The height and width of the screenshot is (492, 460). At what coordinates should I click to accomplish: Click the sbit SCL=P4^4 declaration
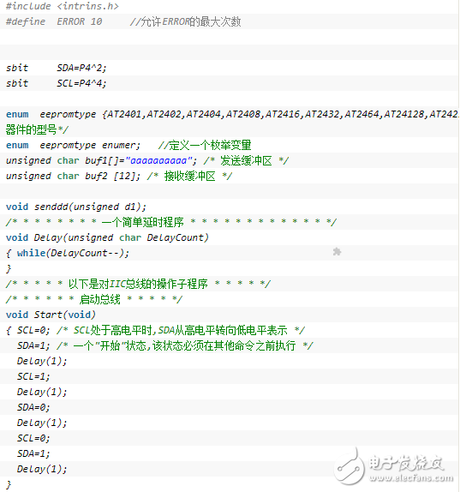pos(57,83)
